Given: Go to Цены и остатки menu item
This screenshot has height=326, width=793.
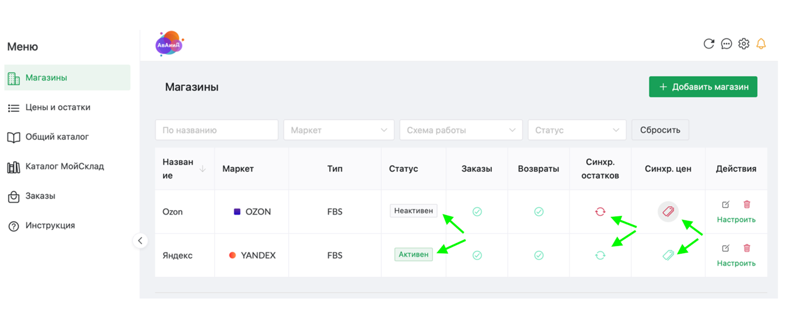Looking at the screenshot, I should (x=57, y=107).
